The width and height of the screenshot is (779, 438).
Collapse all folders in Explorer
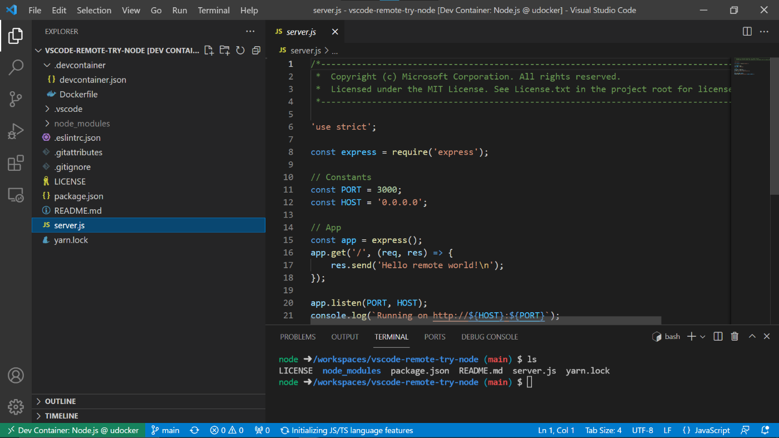[x=256, y=50]
